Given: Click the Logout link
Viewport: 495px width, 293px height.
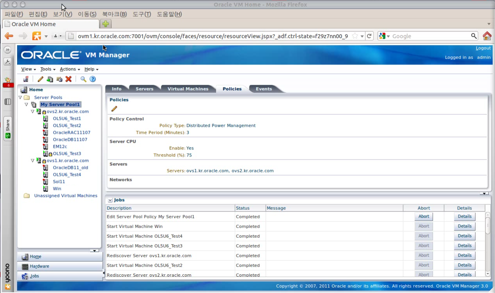Looking at the screenshot, I should [x=483, y=48].
